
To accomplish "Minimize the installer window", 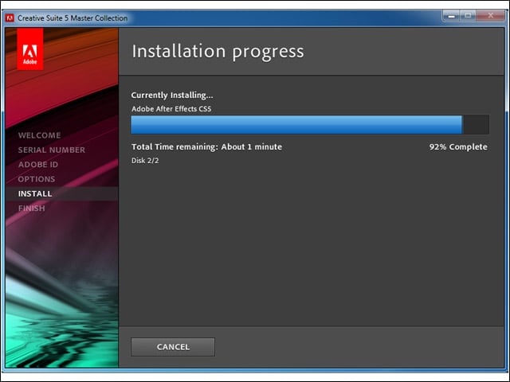I will (451, 16).
